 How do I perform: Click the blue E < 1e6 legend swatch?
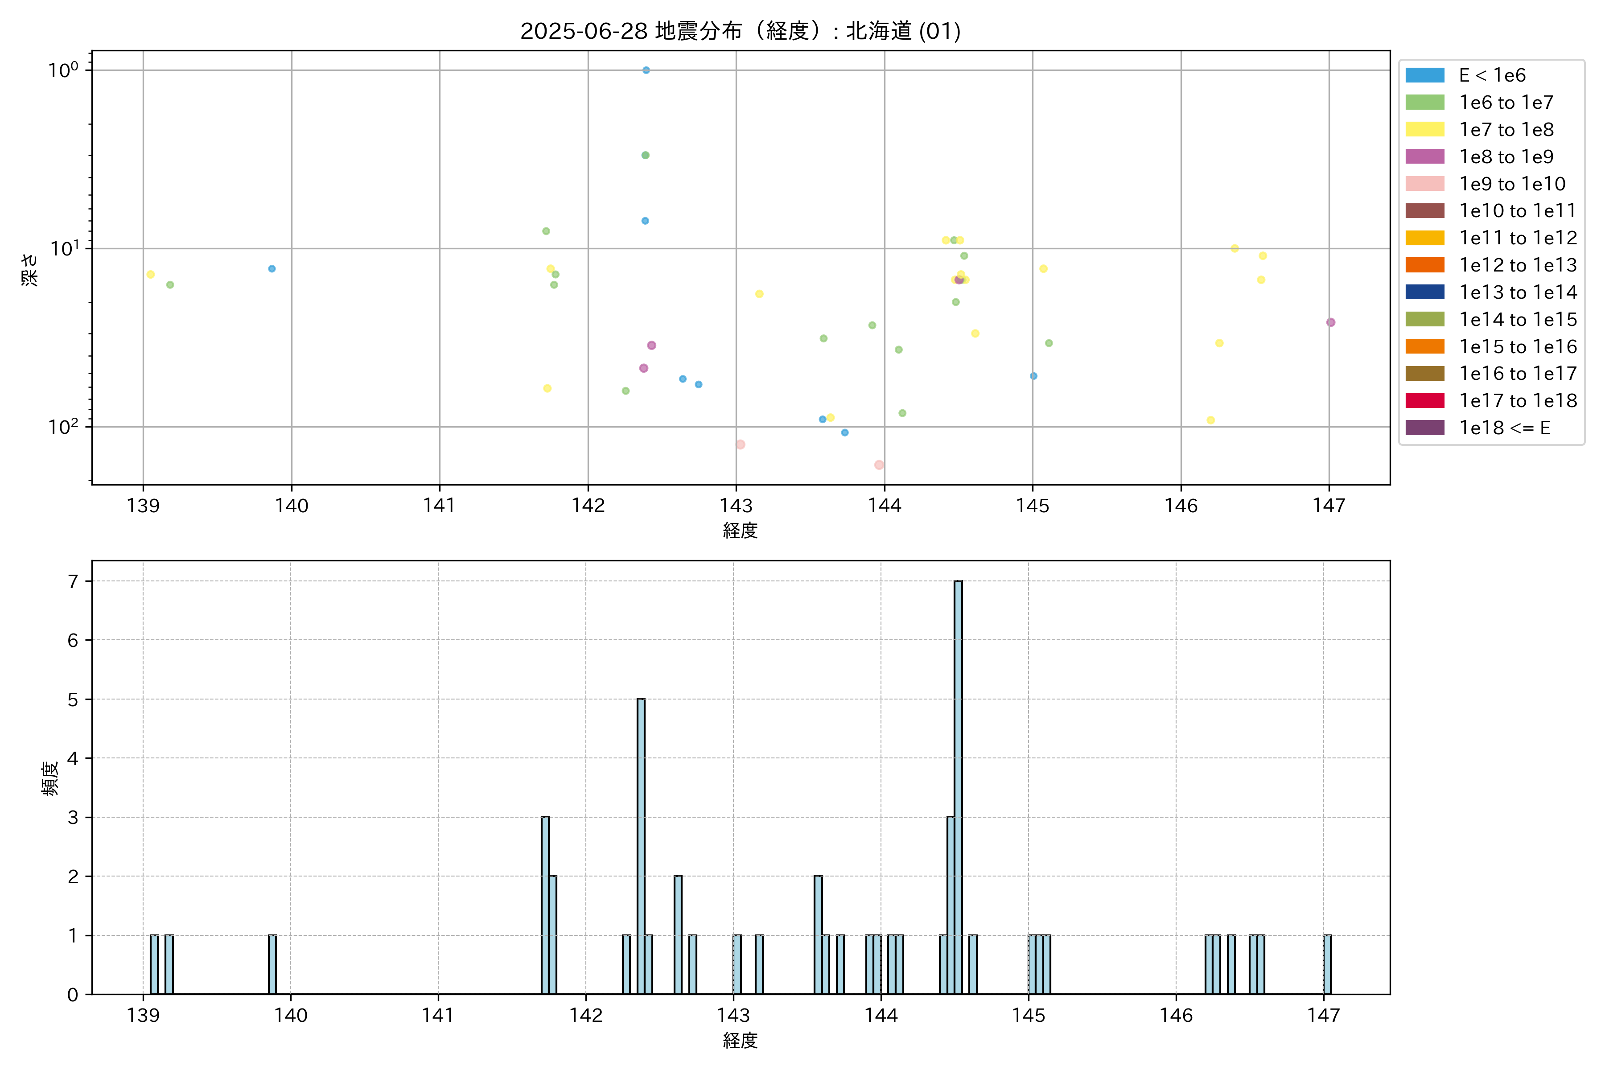[1424, 75]
